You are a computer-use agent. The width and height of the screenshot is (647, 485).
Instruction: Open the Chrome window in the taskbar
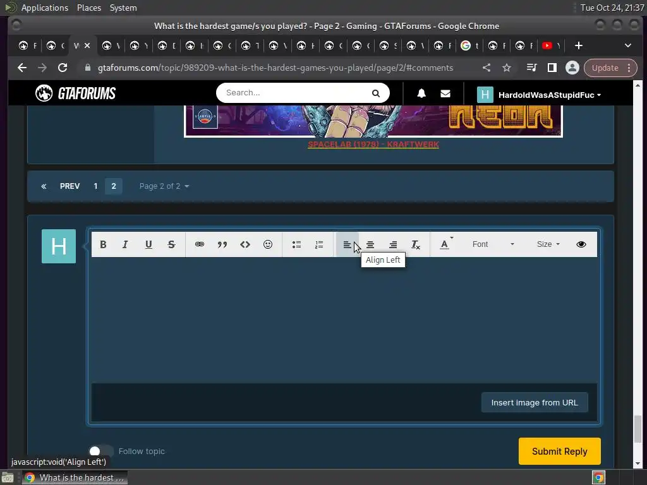(75, 477)
